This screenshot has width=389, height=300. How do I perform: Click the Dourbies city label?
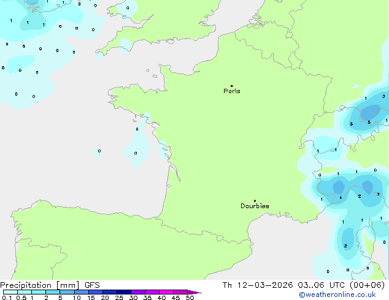point(255,206)
